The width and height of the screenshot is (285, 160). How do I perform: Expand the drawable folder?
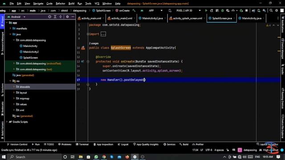tap(14, 87)
